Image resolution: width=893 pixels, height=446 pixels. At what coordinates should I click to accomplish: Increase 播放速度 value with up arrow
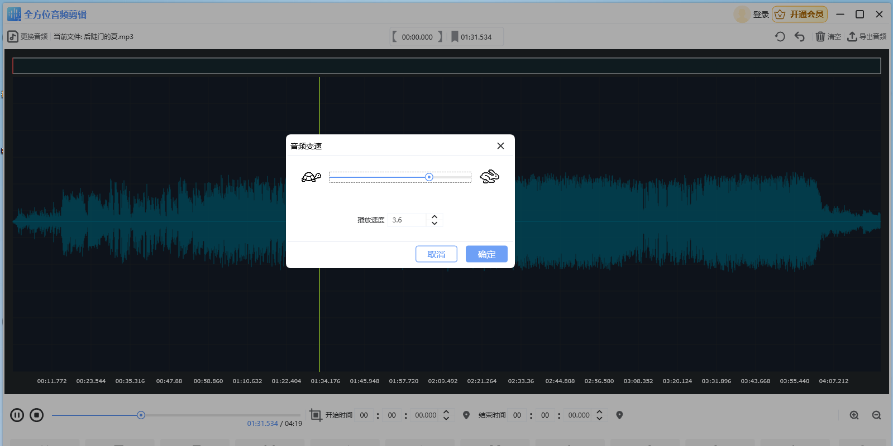tap(434, 217)
